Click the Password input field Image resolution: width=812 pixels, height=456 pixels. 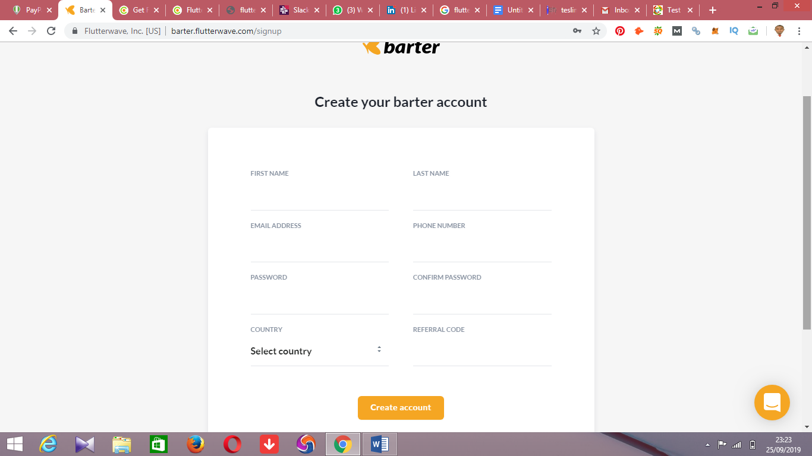pos(319,300)
